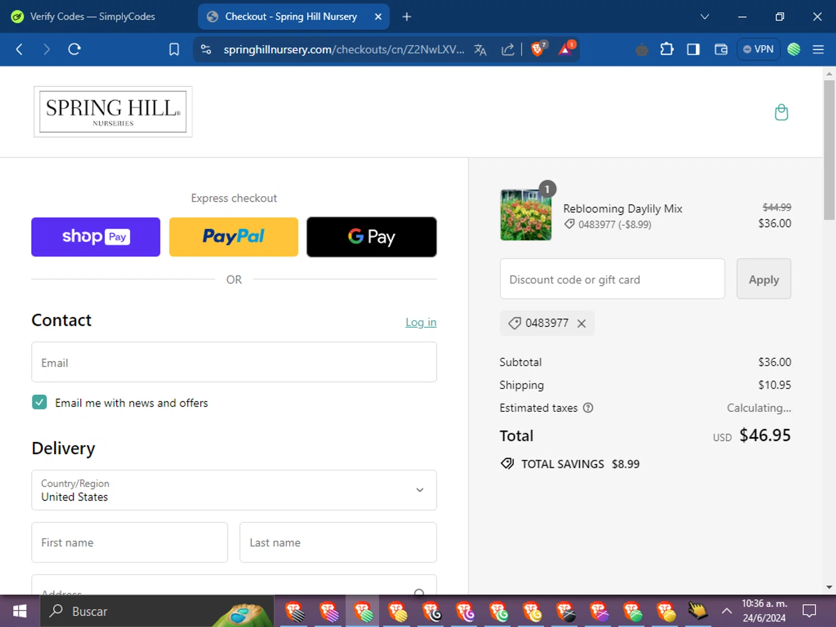Click the total amount "$46.95"
This screenshot has width=836, height=627.
[x=765, y=435]
